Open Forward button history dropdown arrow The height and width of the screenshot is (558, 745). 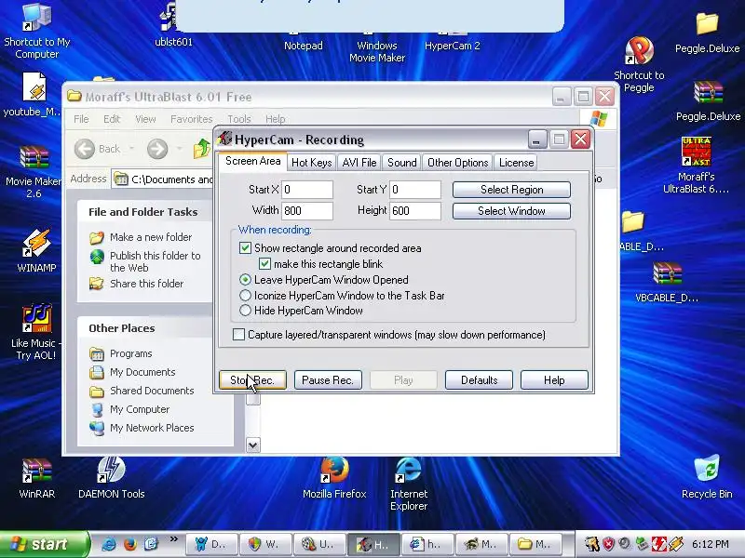pos(179,149)
